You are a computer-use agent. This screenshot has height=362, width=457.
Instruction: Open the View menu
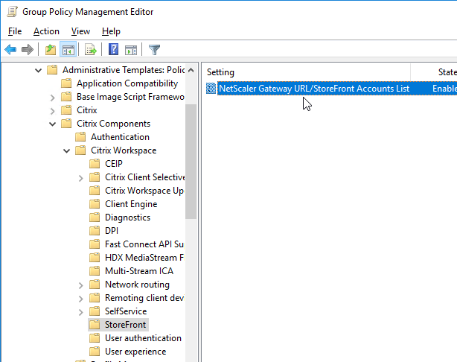point(80,31)
